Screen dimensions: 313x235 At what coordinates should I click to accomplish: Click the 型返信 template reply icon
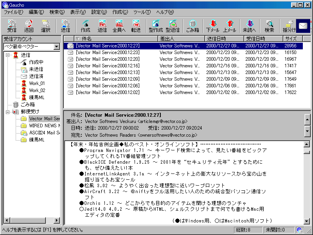(x=173, y=26)
